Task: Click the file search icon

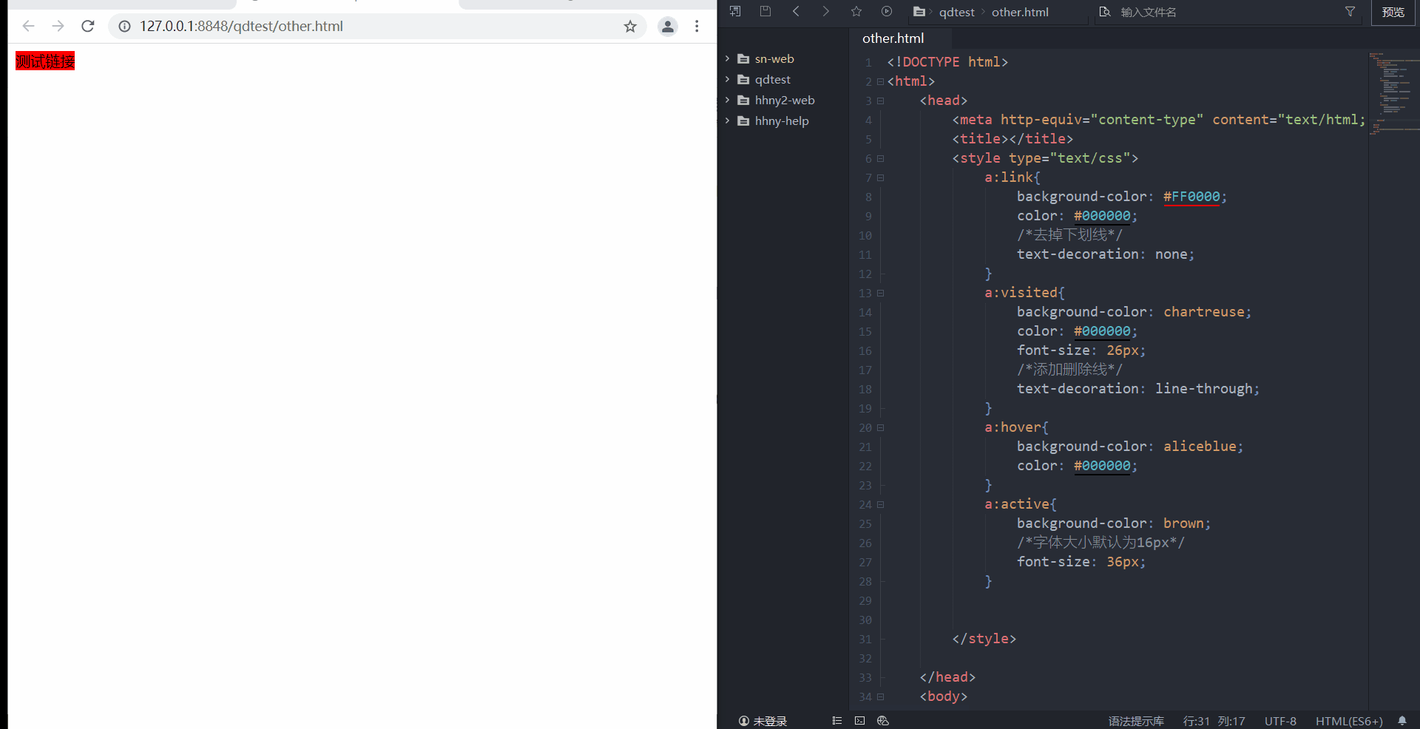Action: [1105, 12]
